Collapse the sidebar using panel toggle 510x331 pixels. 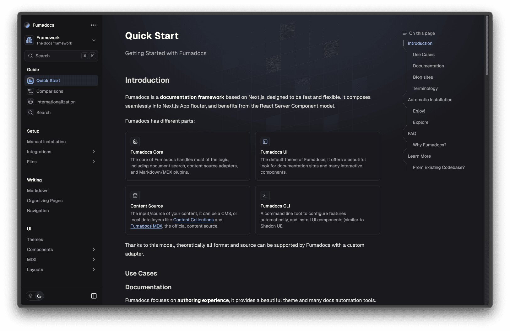coord(94,296)
